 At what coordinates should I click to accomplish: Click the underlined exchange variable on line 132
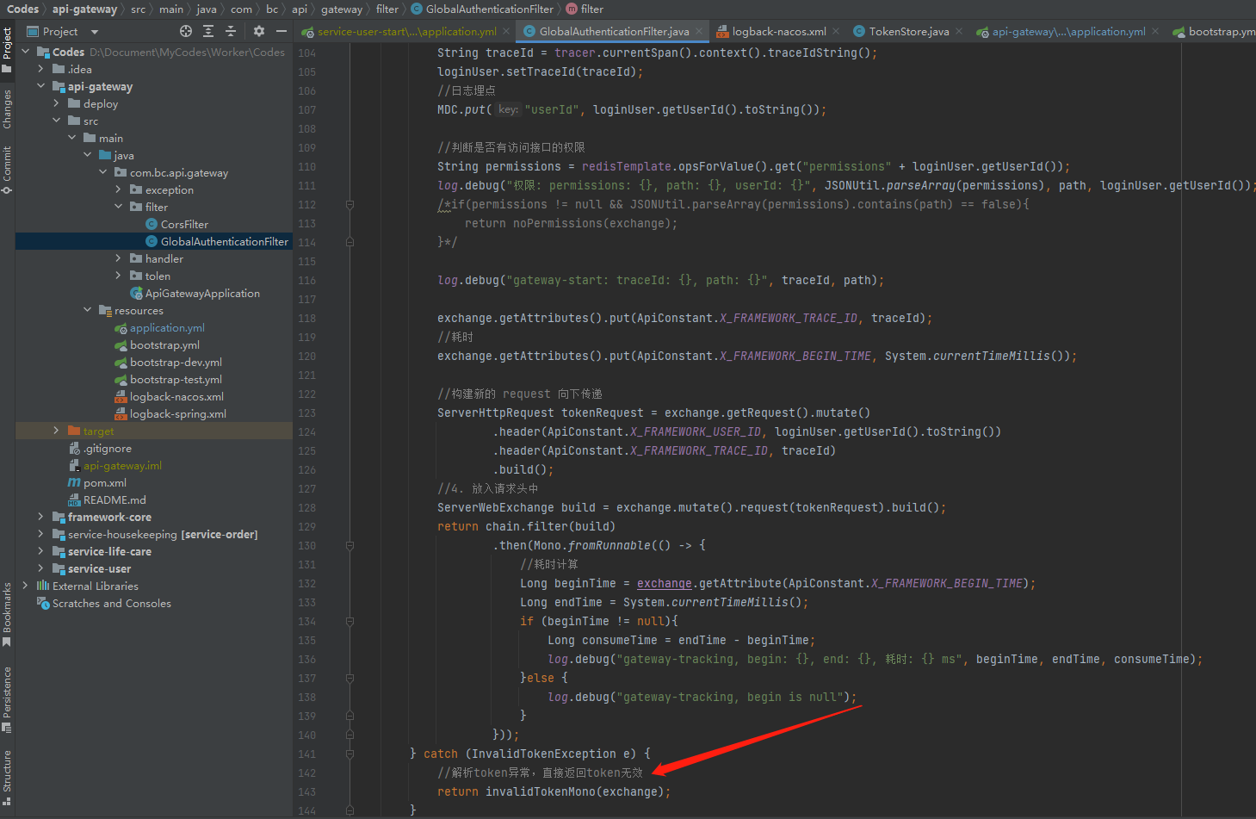[664, 583]
